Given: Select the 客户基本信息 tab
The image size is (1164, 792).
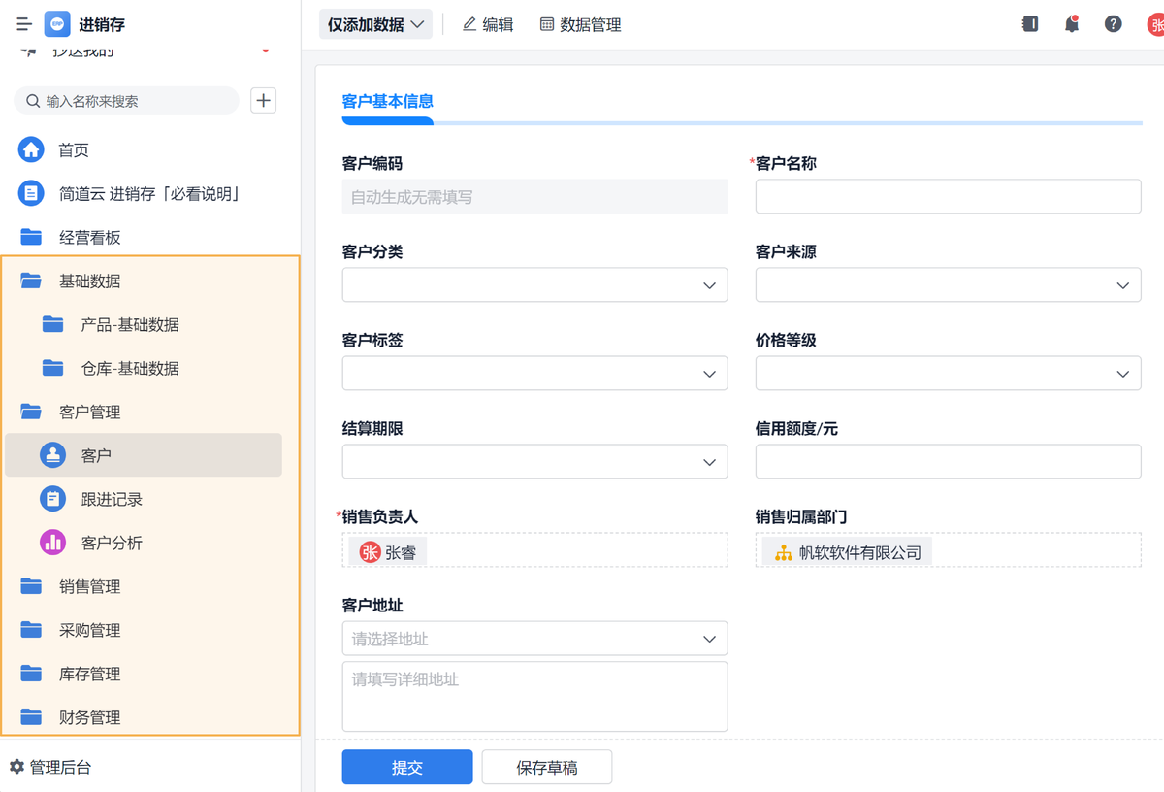Looking at the screenshot, I should click(x=387, y=101).
